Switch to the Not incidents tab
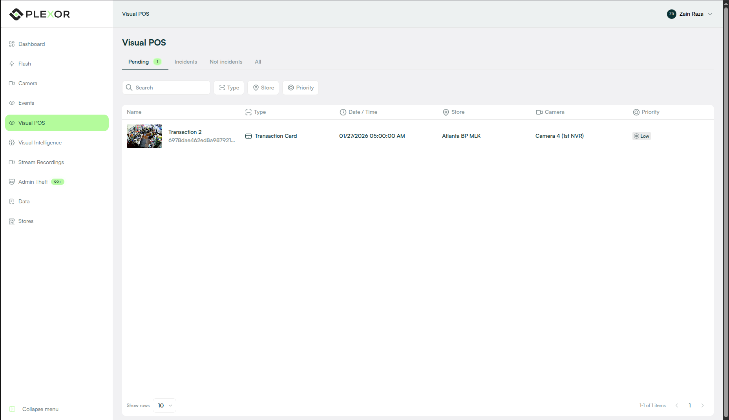Viewport: 729px width, 420px height. pyautogui.click(x=226, y=62)
